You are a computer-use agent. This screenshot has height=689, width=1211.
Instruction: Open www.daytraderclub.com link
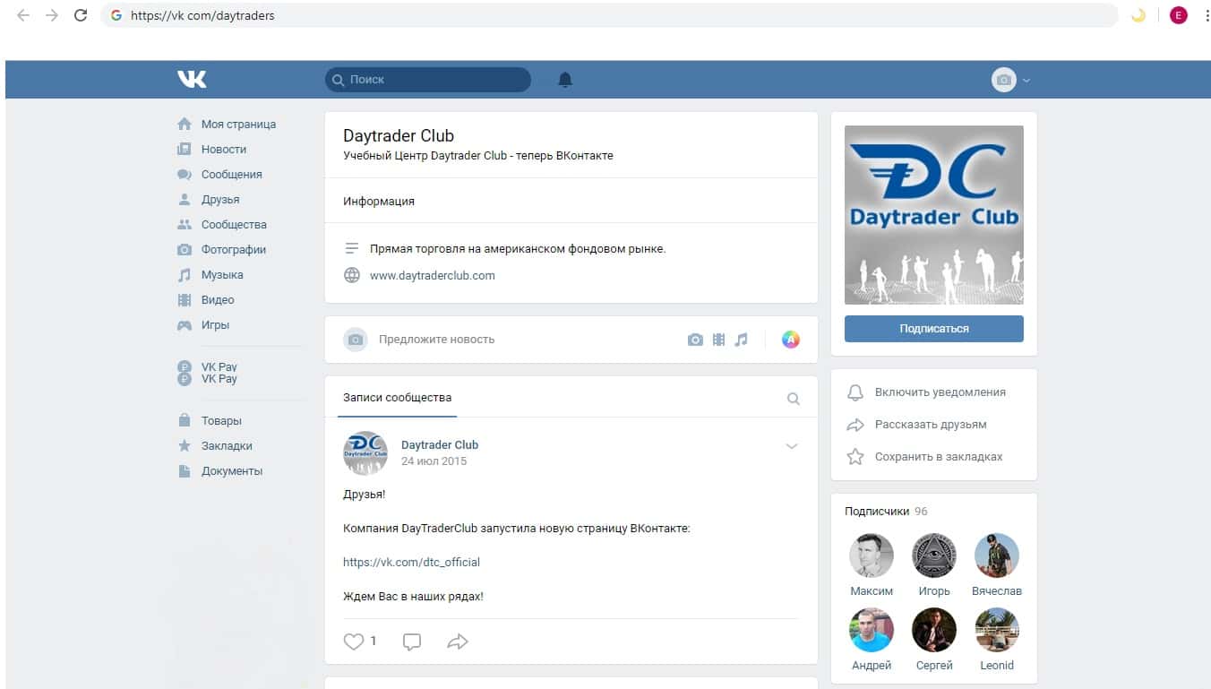[x=432, y=276]
